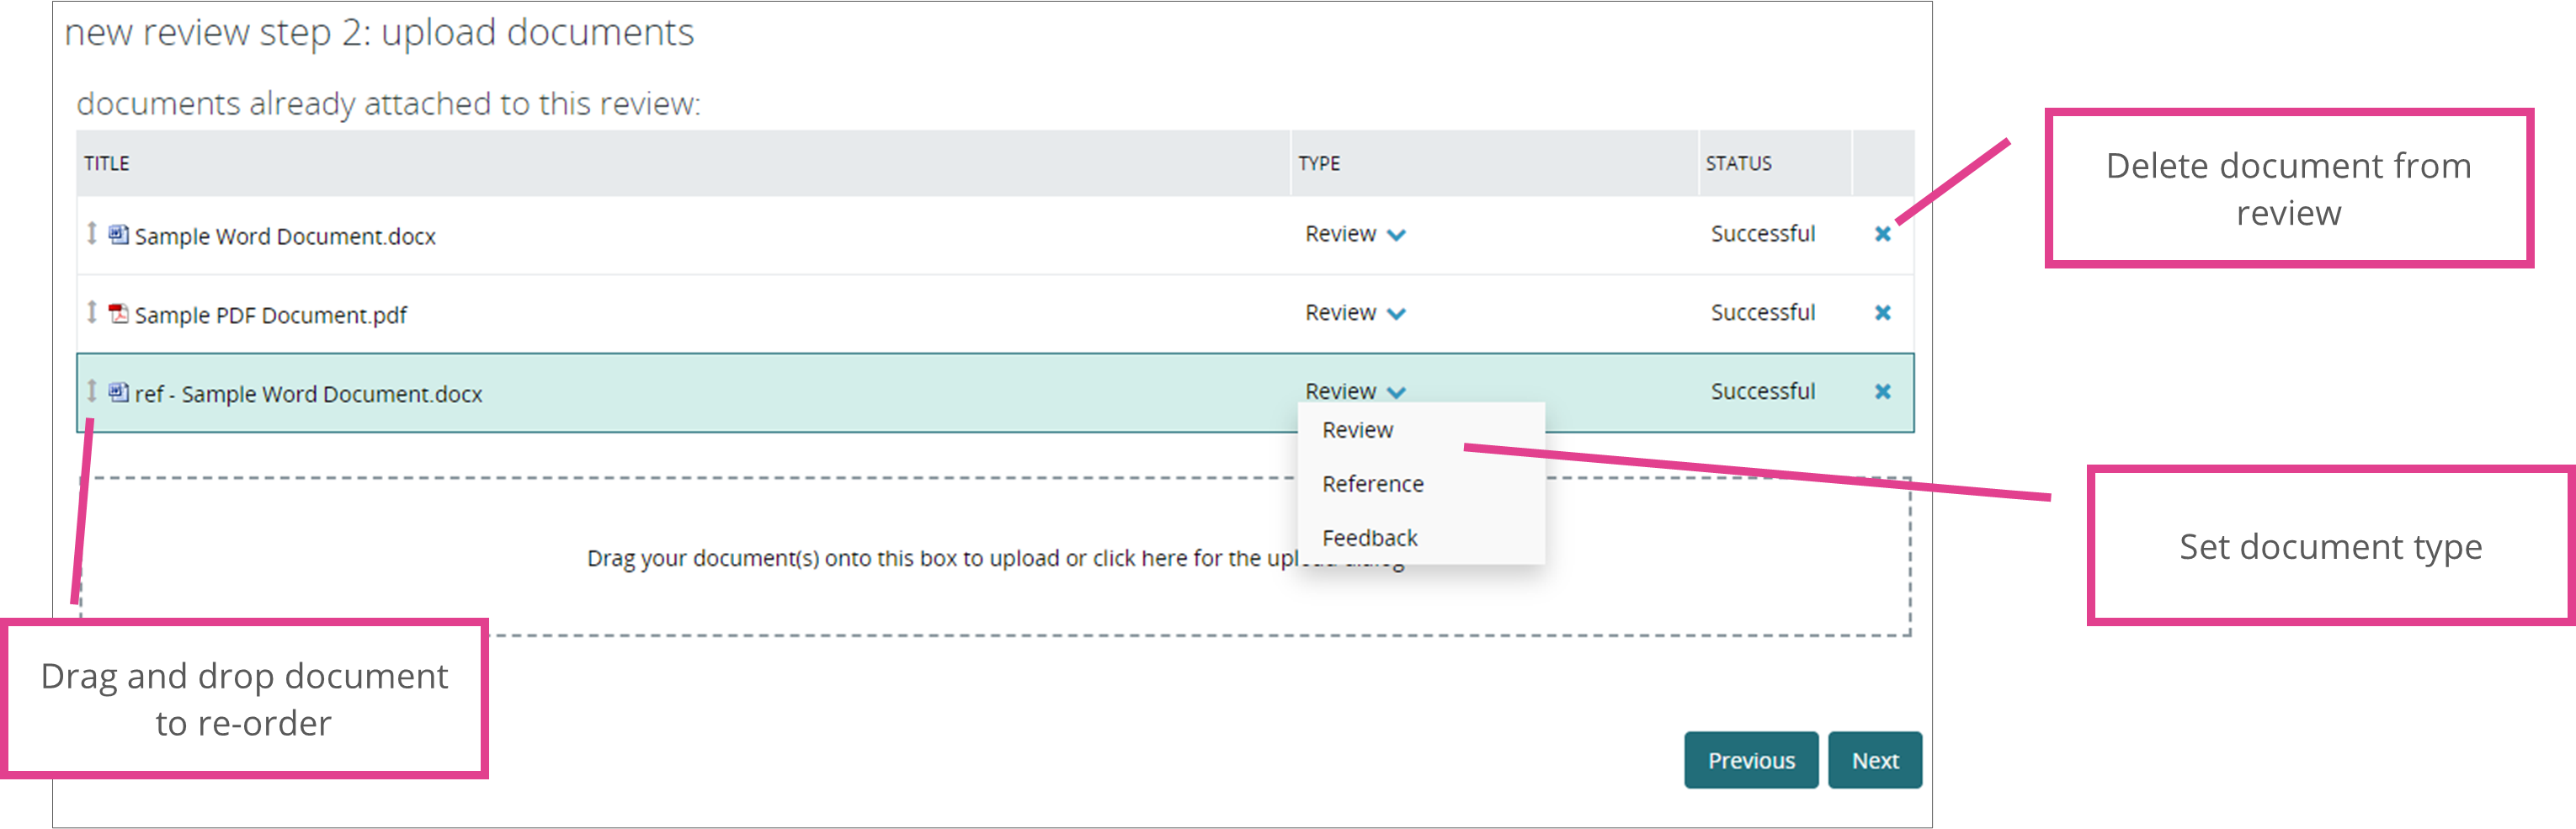The image size is (2576, 829).
Task: Click the reorder arrow for the ref document row
Action: tap(91, 393)
